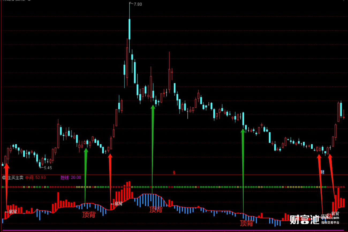
Task: Expand the 主买主卖 indicator dropdown arrow
Action: pos(4,178)
